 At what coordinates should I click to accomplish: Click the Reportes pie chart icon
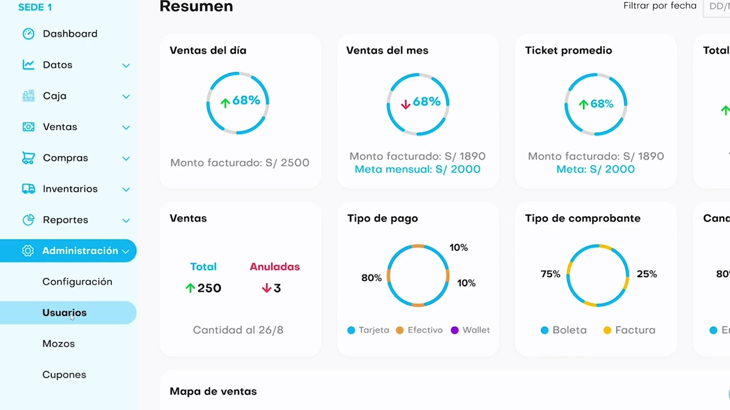point(28,220)
